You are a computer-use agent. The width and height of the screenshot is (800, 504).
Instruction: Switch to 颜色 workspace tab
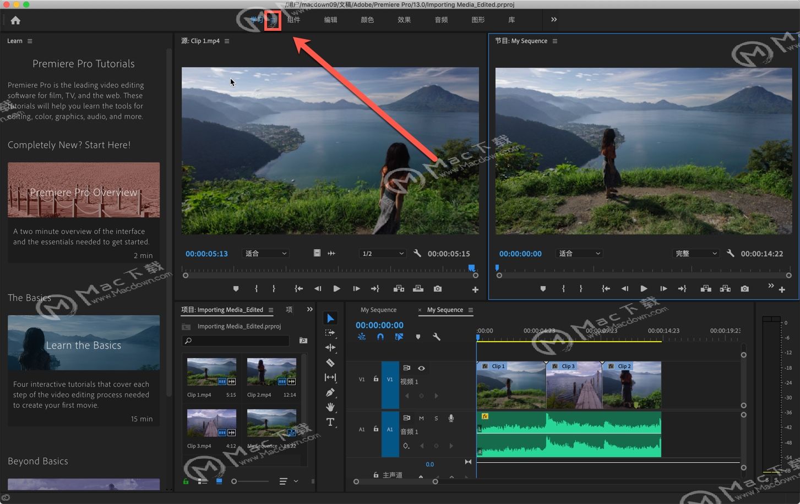coord(367,20)
